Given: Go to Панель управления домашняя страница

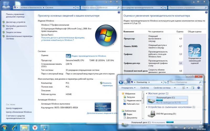Looking at the screenshot, I should (x=15, y=15).
